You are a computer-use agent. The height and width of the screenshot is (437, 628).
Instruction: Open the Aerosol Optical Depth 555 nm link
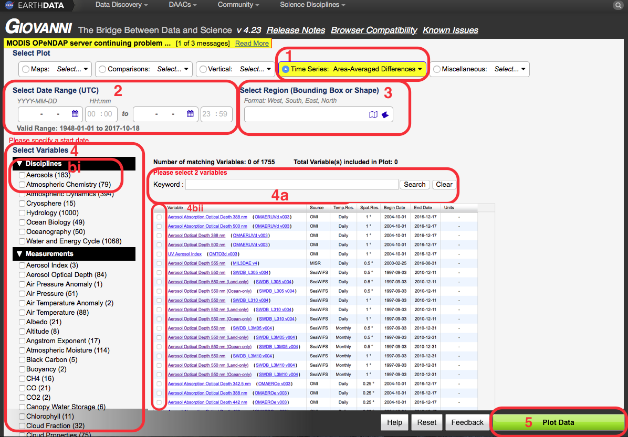(x=197, y=263)
